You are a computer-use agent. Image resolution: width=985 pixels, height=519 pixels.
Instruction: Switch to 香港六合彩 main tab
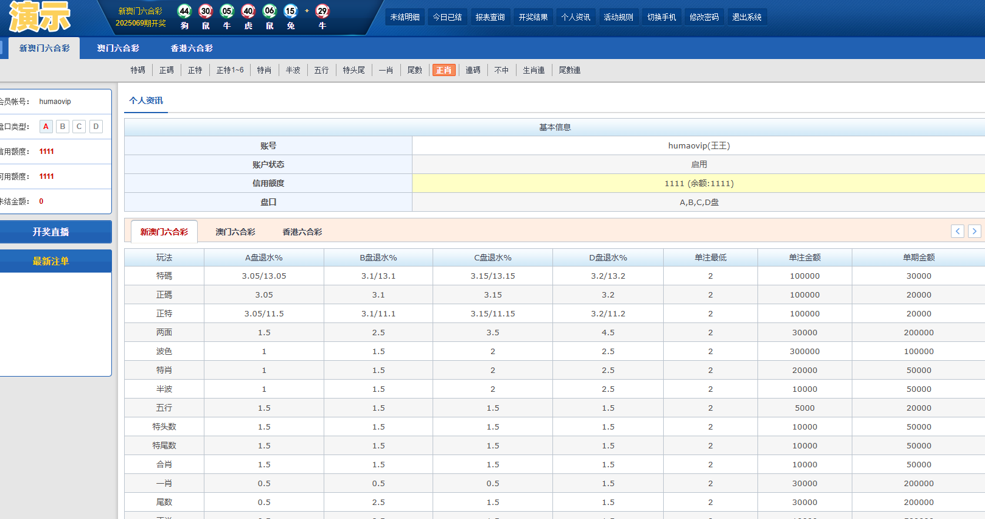click(192, 48)
